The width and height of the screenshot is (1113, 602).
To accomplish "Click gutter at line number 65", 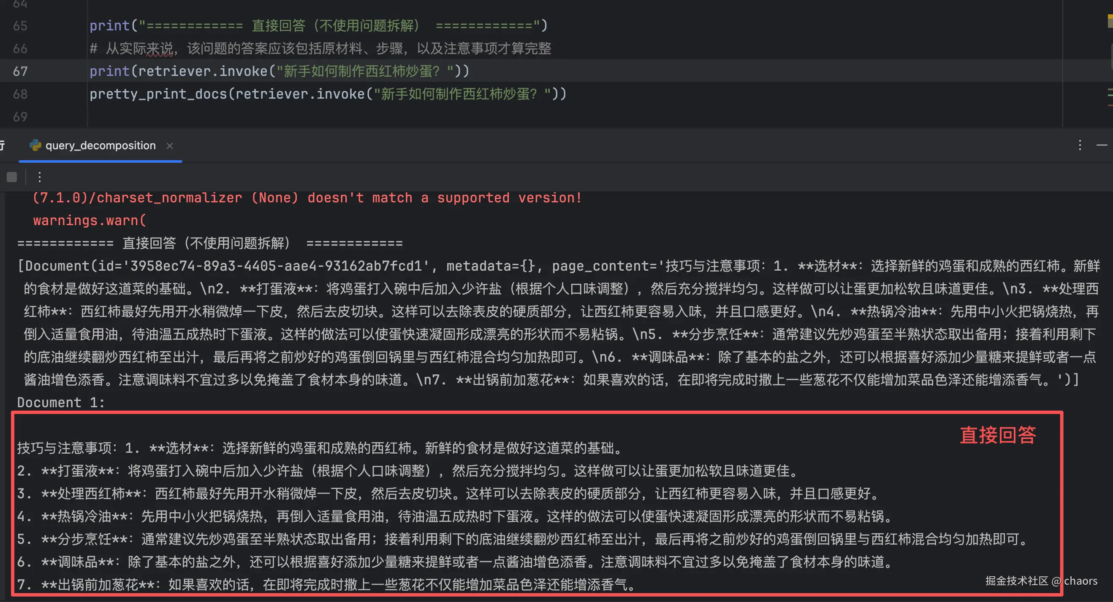I will 20,26.
